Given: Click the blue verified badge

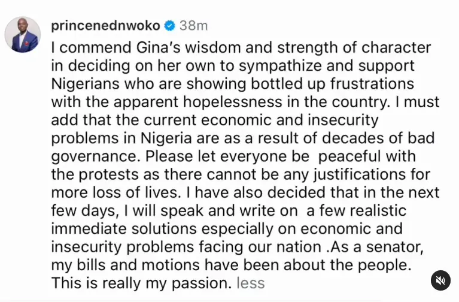Looking at the screenshot, I should click(x=170, y=26).
